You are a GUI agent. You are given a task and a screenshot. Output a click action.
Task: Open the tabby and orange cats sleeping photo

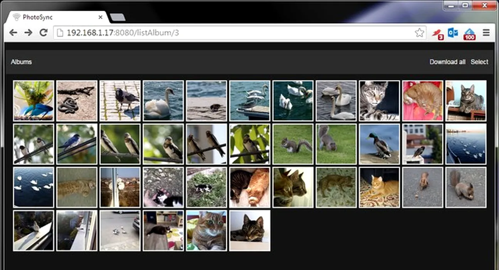(x=250, y=187)
